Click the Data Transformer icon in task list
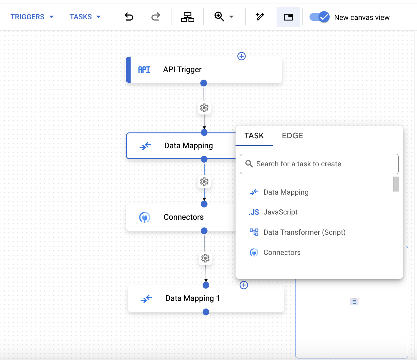 point(254,232)
